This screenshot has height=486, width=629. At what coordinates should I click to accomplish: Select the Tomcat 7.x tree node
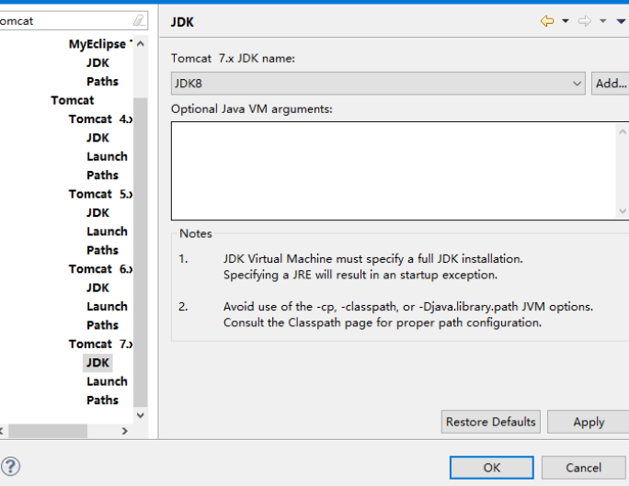(100, 344)
